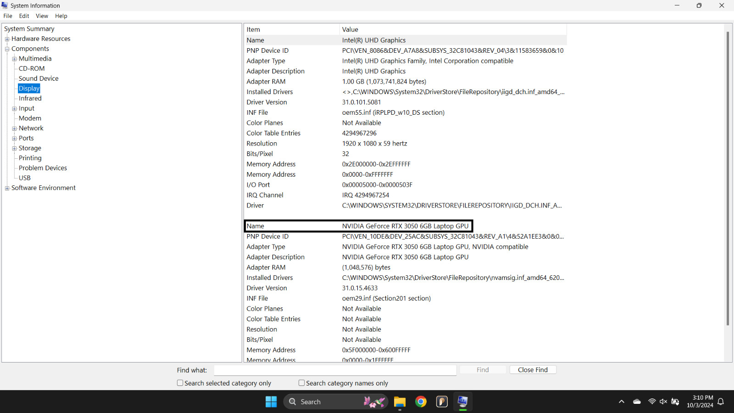Open OneDrive cloud tray icon
Screen dimensions: 734x413
637,402
